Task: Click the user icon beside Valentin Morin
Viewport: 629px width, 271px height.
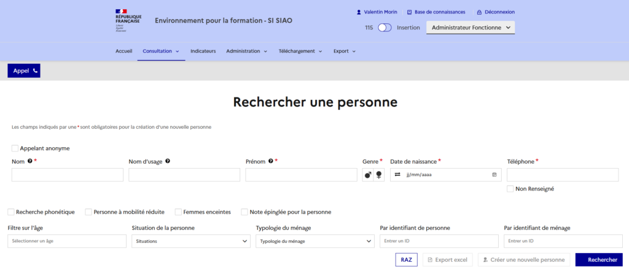Action: coord(359,12)
